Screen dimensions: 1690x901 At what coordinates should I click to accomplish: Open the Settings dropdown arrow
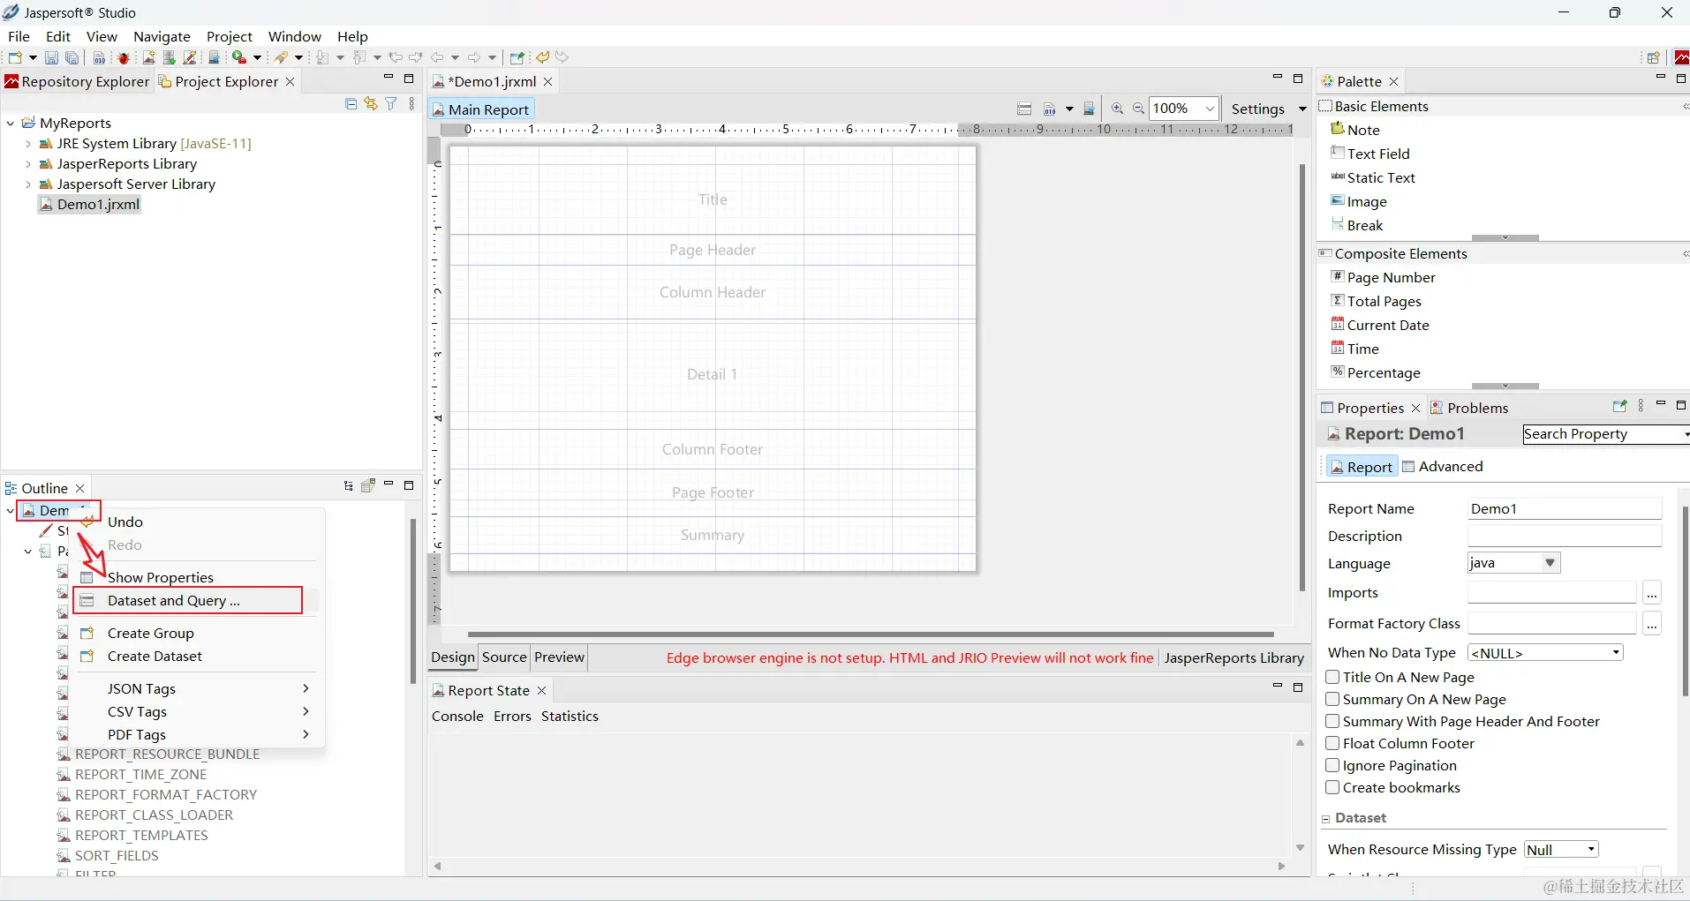click(x=1302, y=109)
